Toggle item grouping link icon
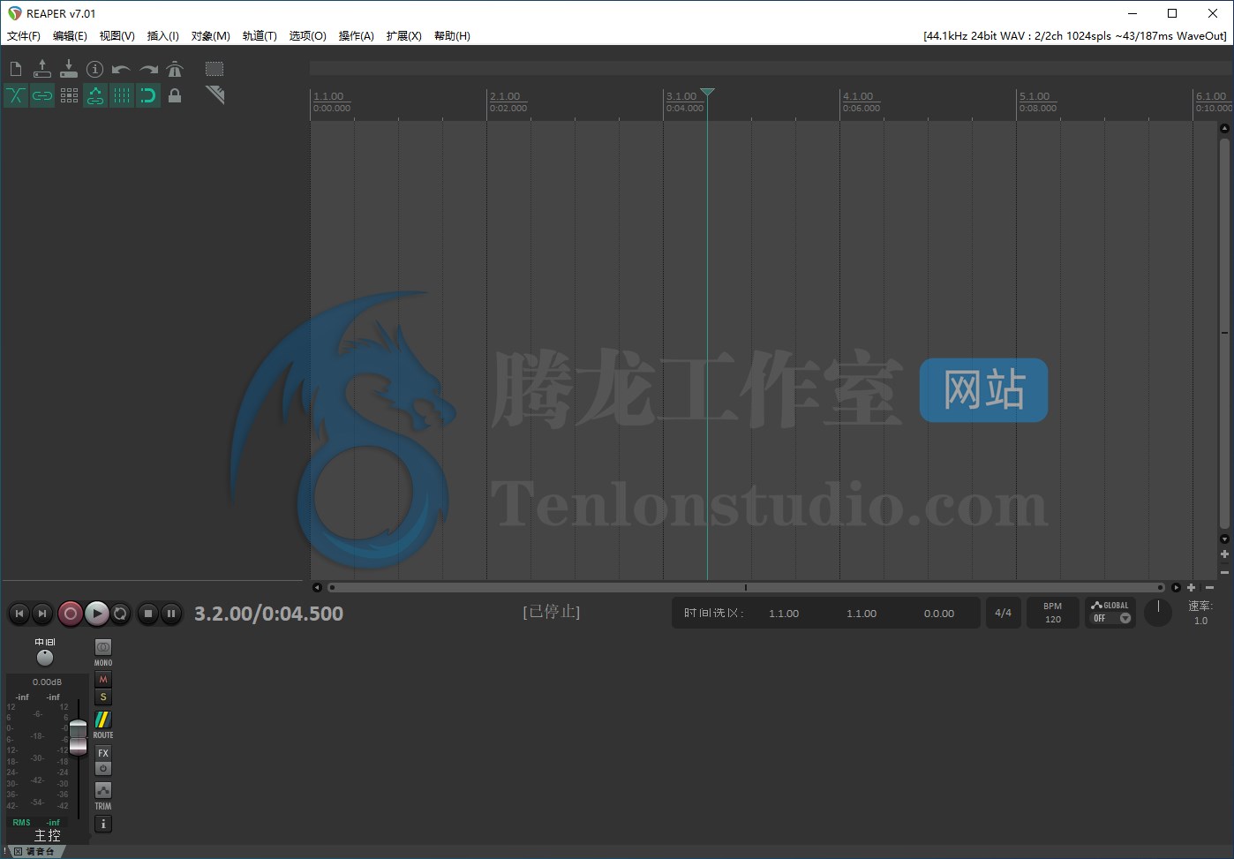1234x859 pixels. [x=42, y=95]
